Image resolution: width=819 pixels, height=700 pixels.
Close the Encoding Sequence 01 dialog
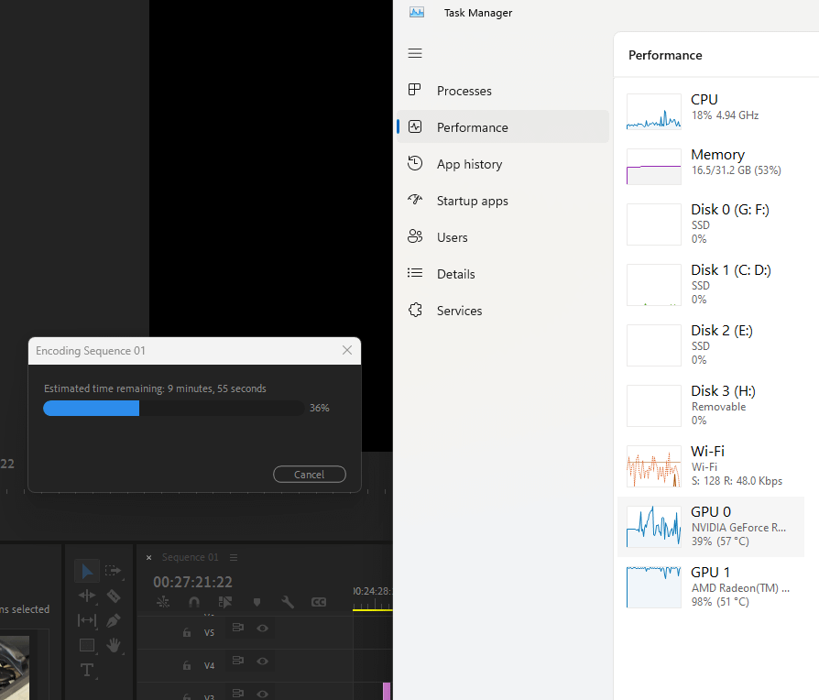347,350
